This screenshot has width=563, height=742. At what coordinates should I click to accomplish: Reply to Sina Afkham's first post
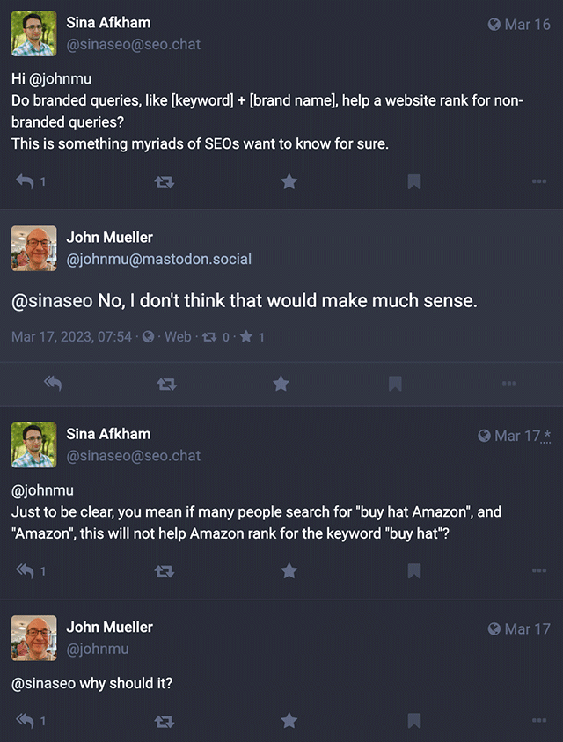coord(25,181)
